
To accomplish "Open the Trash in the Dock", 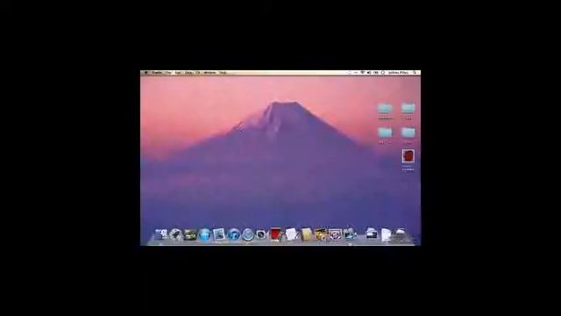I will pyautogui.click(x=401, y=234).
